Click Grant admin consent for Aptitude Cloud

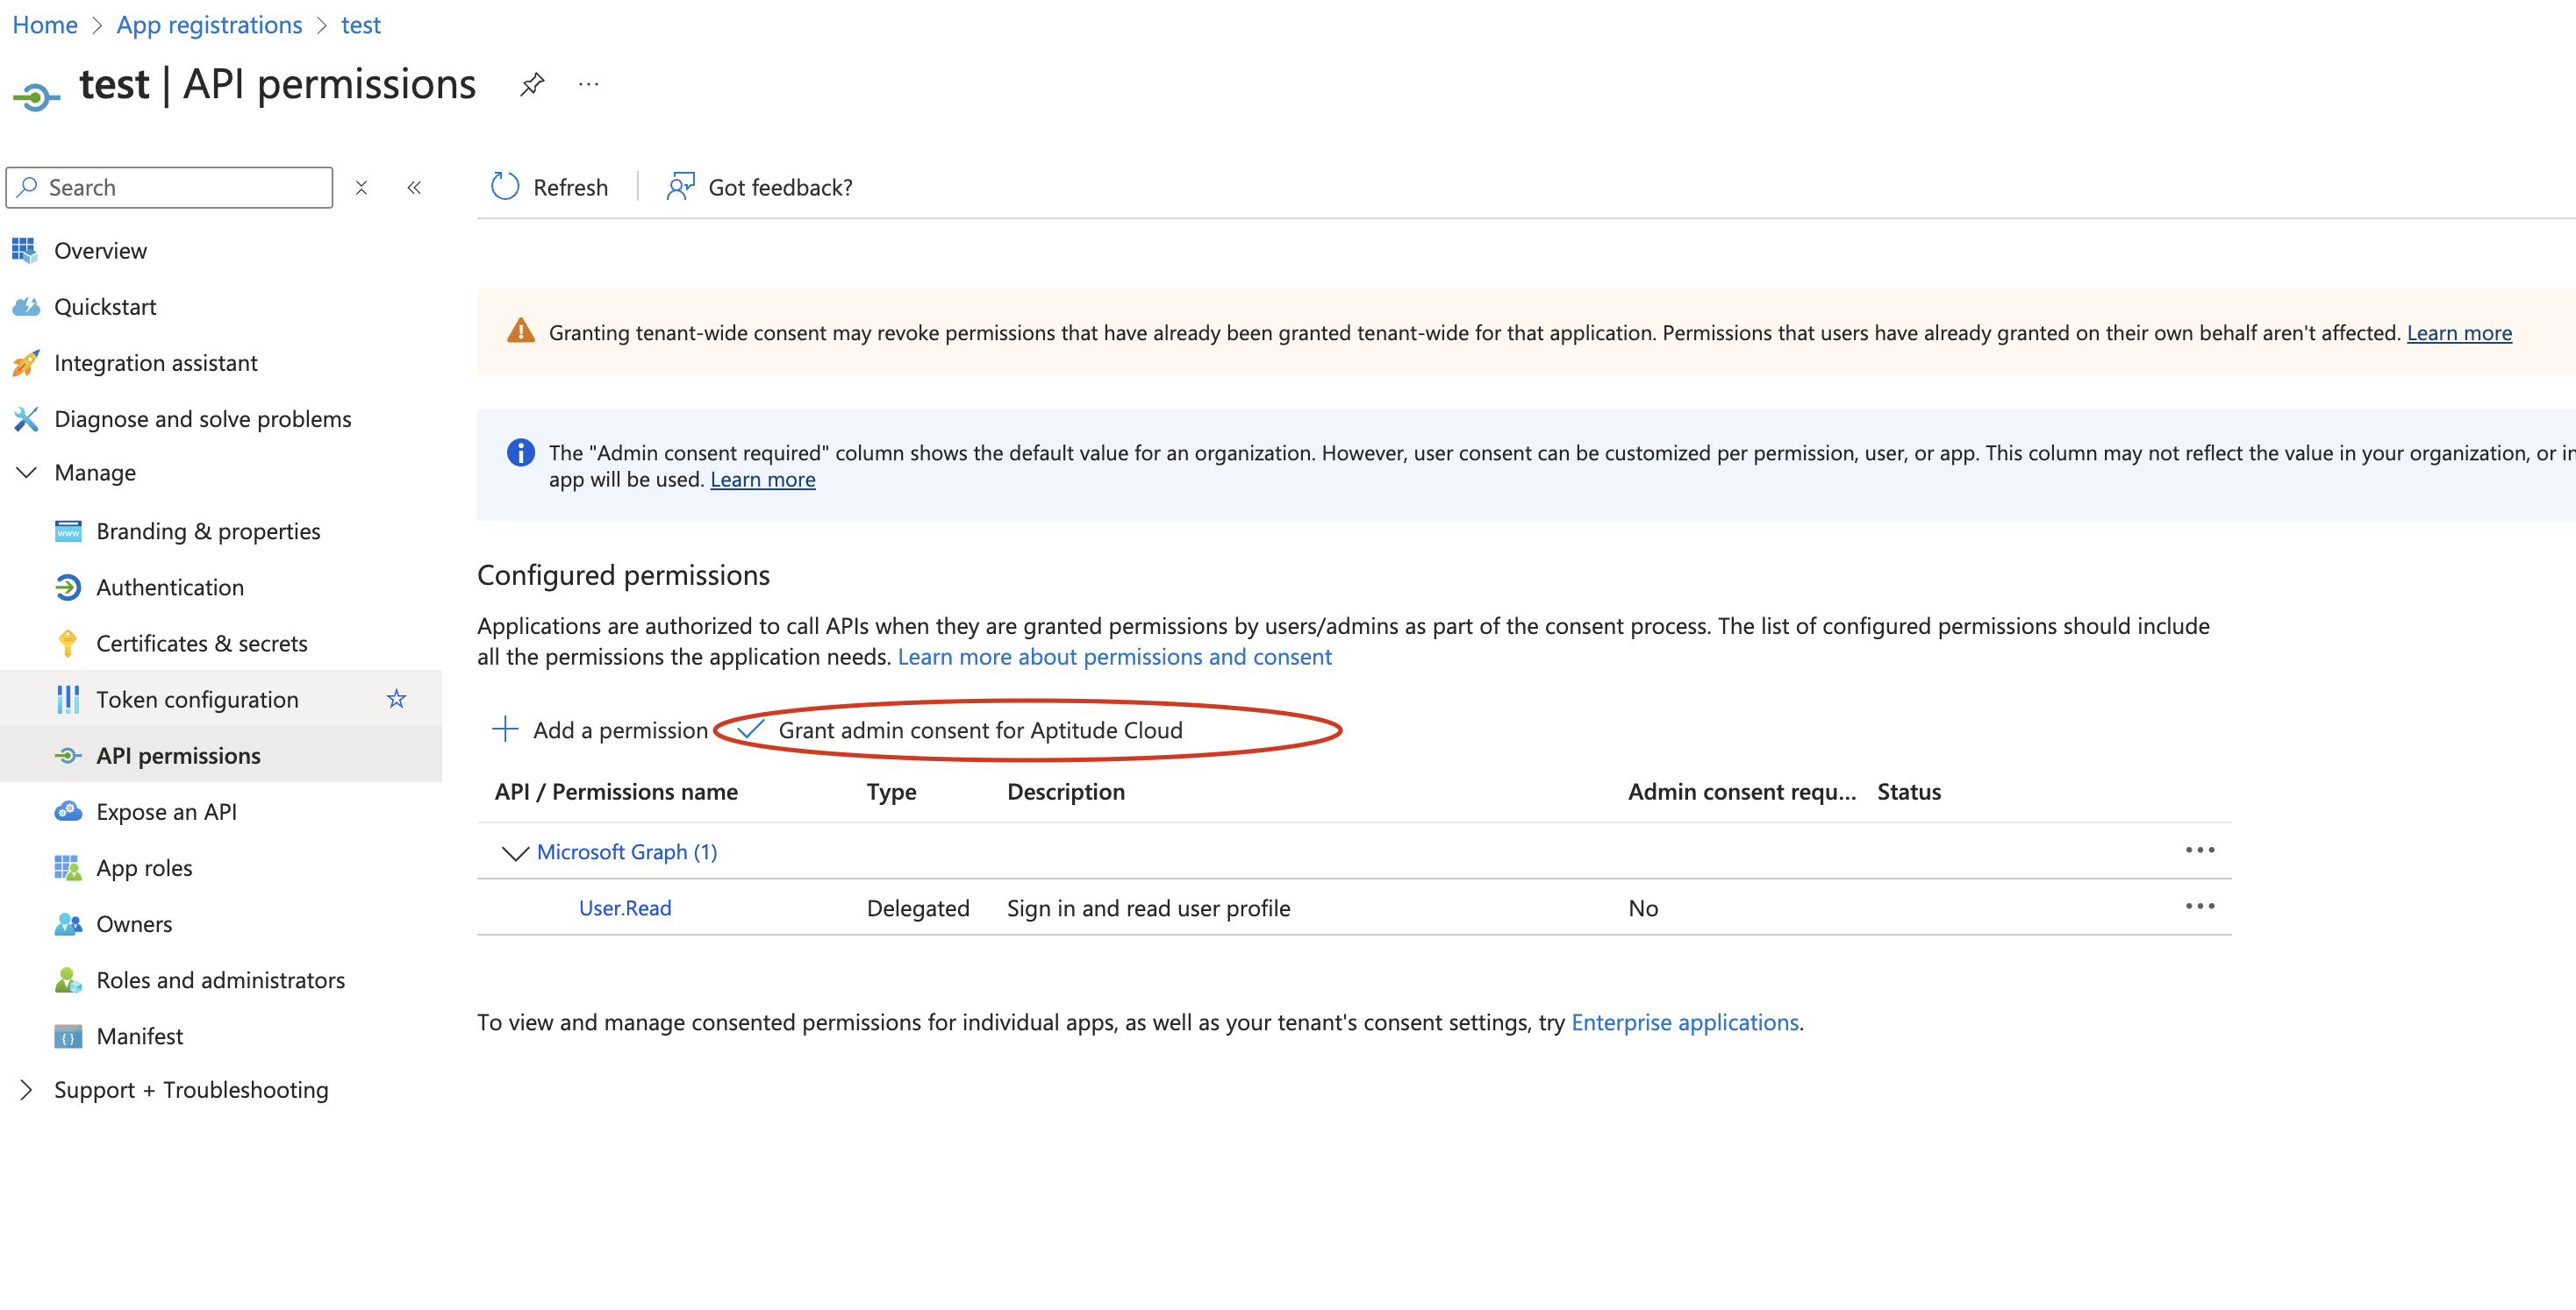coord(978,730)
